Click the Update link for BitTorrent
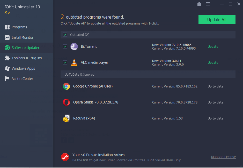 pos(213,47)
